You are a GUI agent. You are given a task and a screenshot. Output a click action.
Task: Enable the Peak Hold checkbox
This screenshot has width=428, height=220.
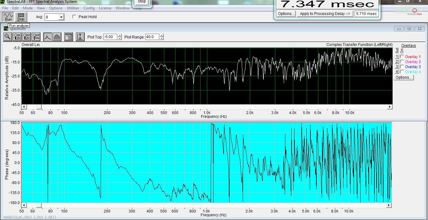(x=74, y=17)
